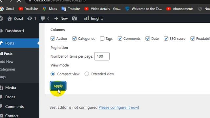Screen dimensions: 210x118
Task: Open the Video details bookmark
Action: [x=102, y=9]
